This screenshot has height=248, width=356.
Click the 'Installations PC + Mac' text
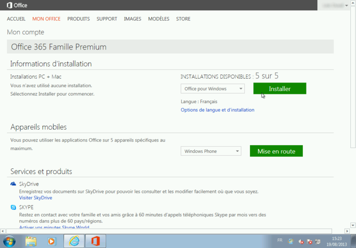36,77
